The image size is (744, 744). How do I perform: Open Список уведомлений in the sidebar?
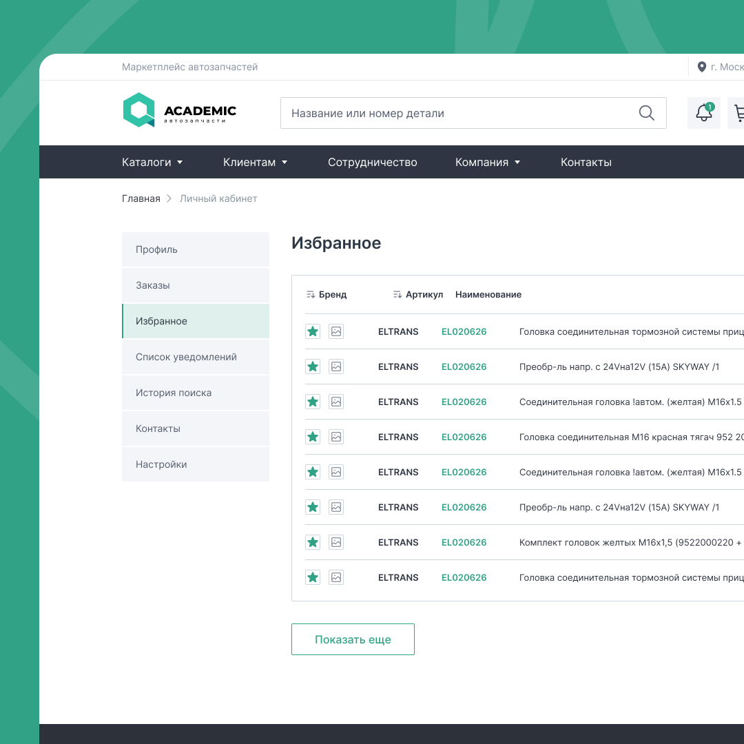[x=196, y=357]
